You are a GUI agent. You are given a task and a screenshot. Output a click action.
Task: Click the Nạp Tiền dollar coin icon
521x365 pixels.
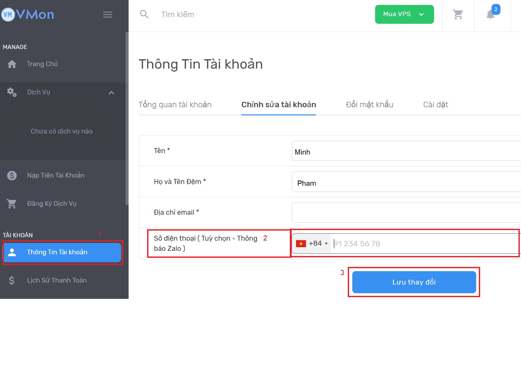tap(12, 176)
